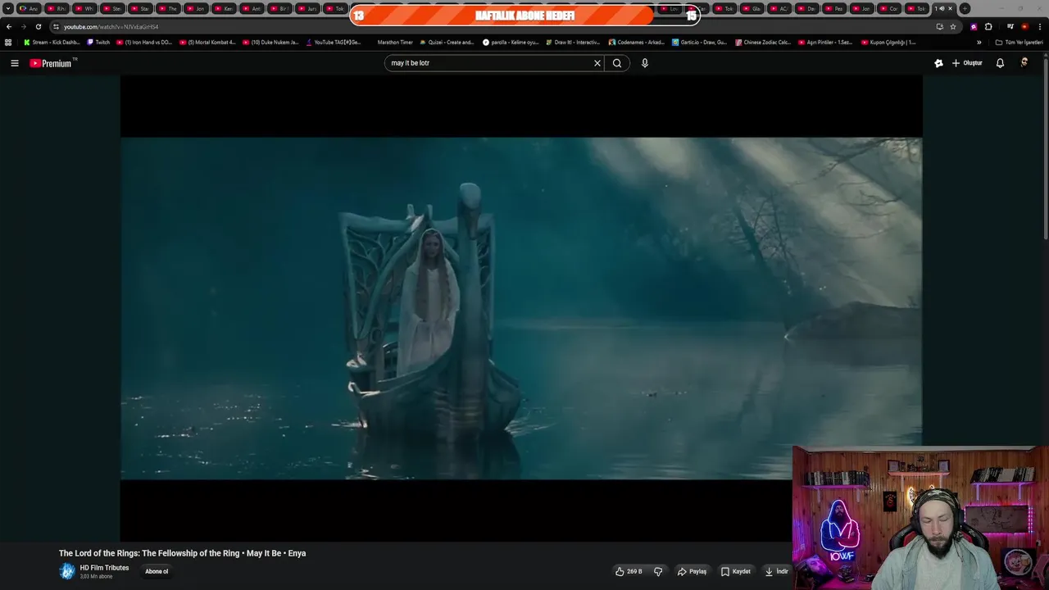Switch to the 'Gla' browser tab
Image resolution: width=1049 pixels, height=590 pixels.
point(753,9)
